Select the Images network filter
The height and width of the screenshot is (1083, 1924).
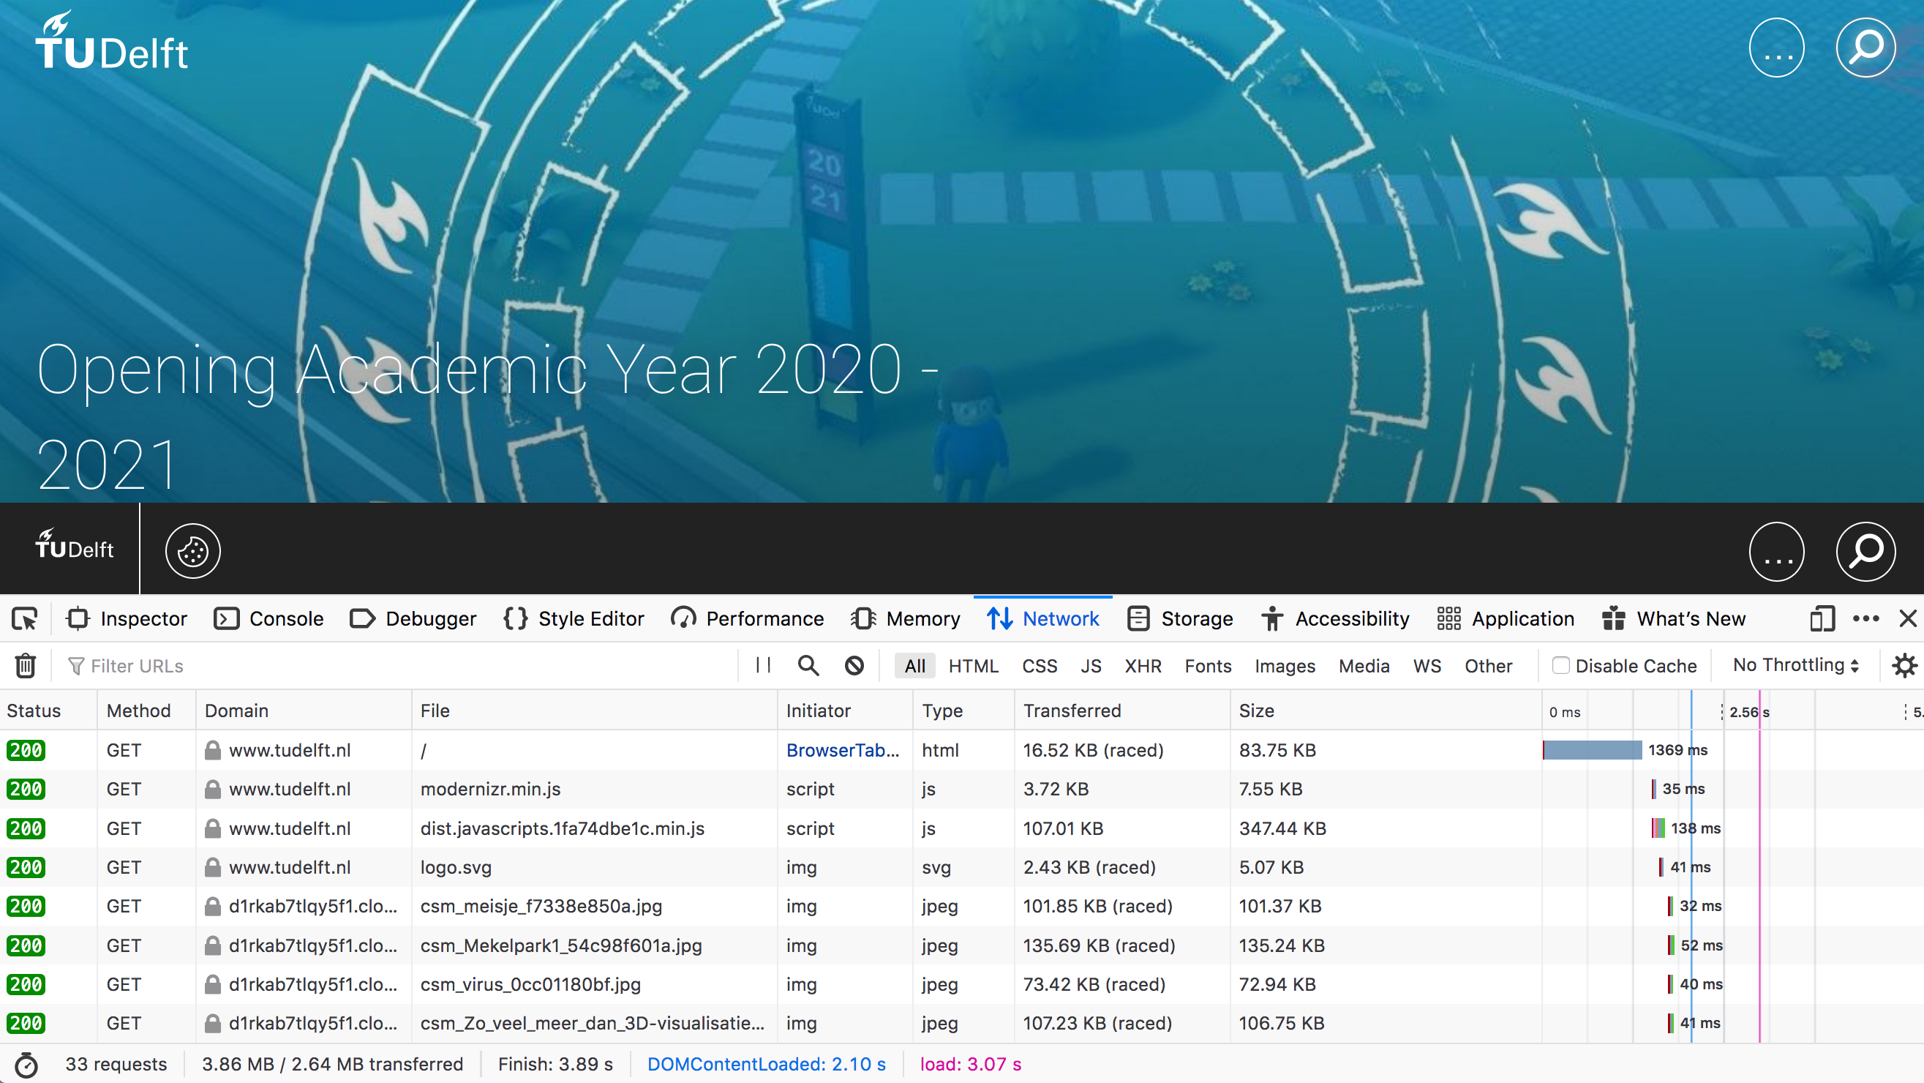pos(1283,665)
